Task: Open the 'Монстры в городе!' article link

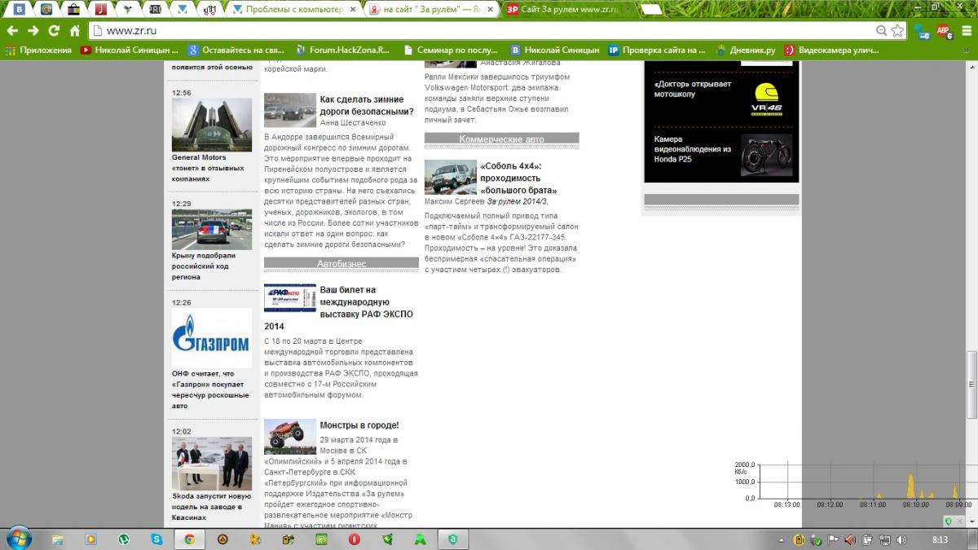Action: (x=359, y=425)
